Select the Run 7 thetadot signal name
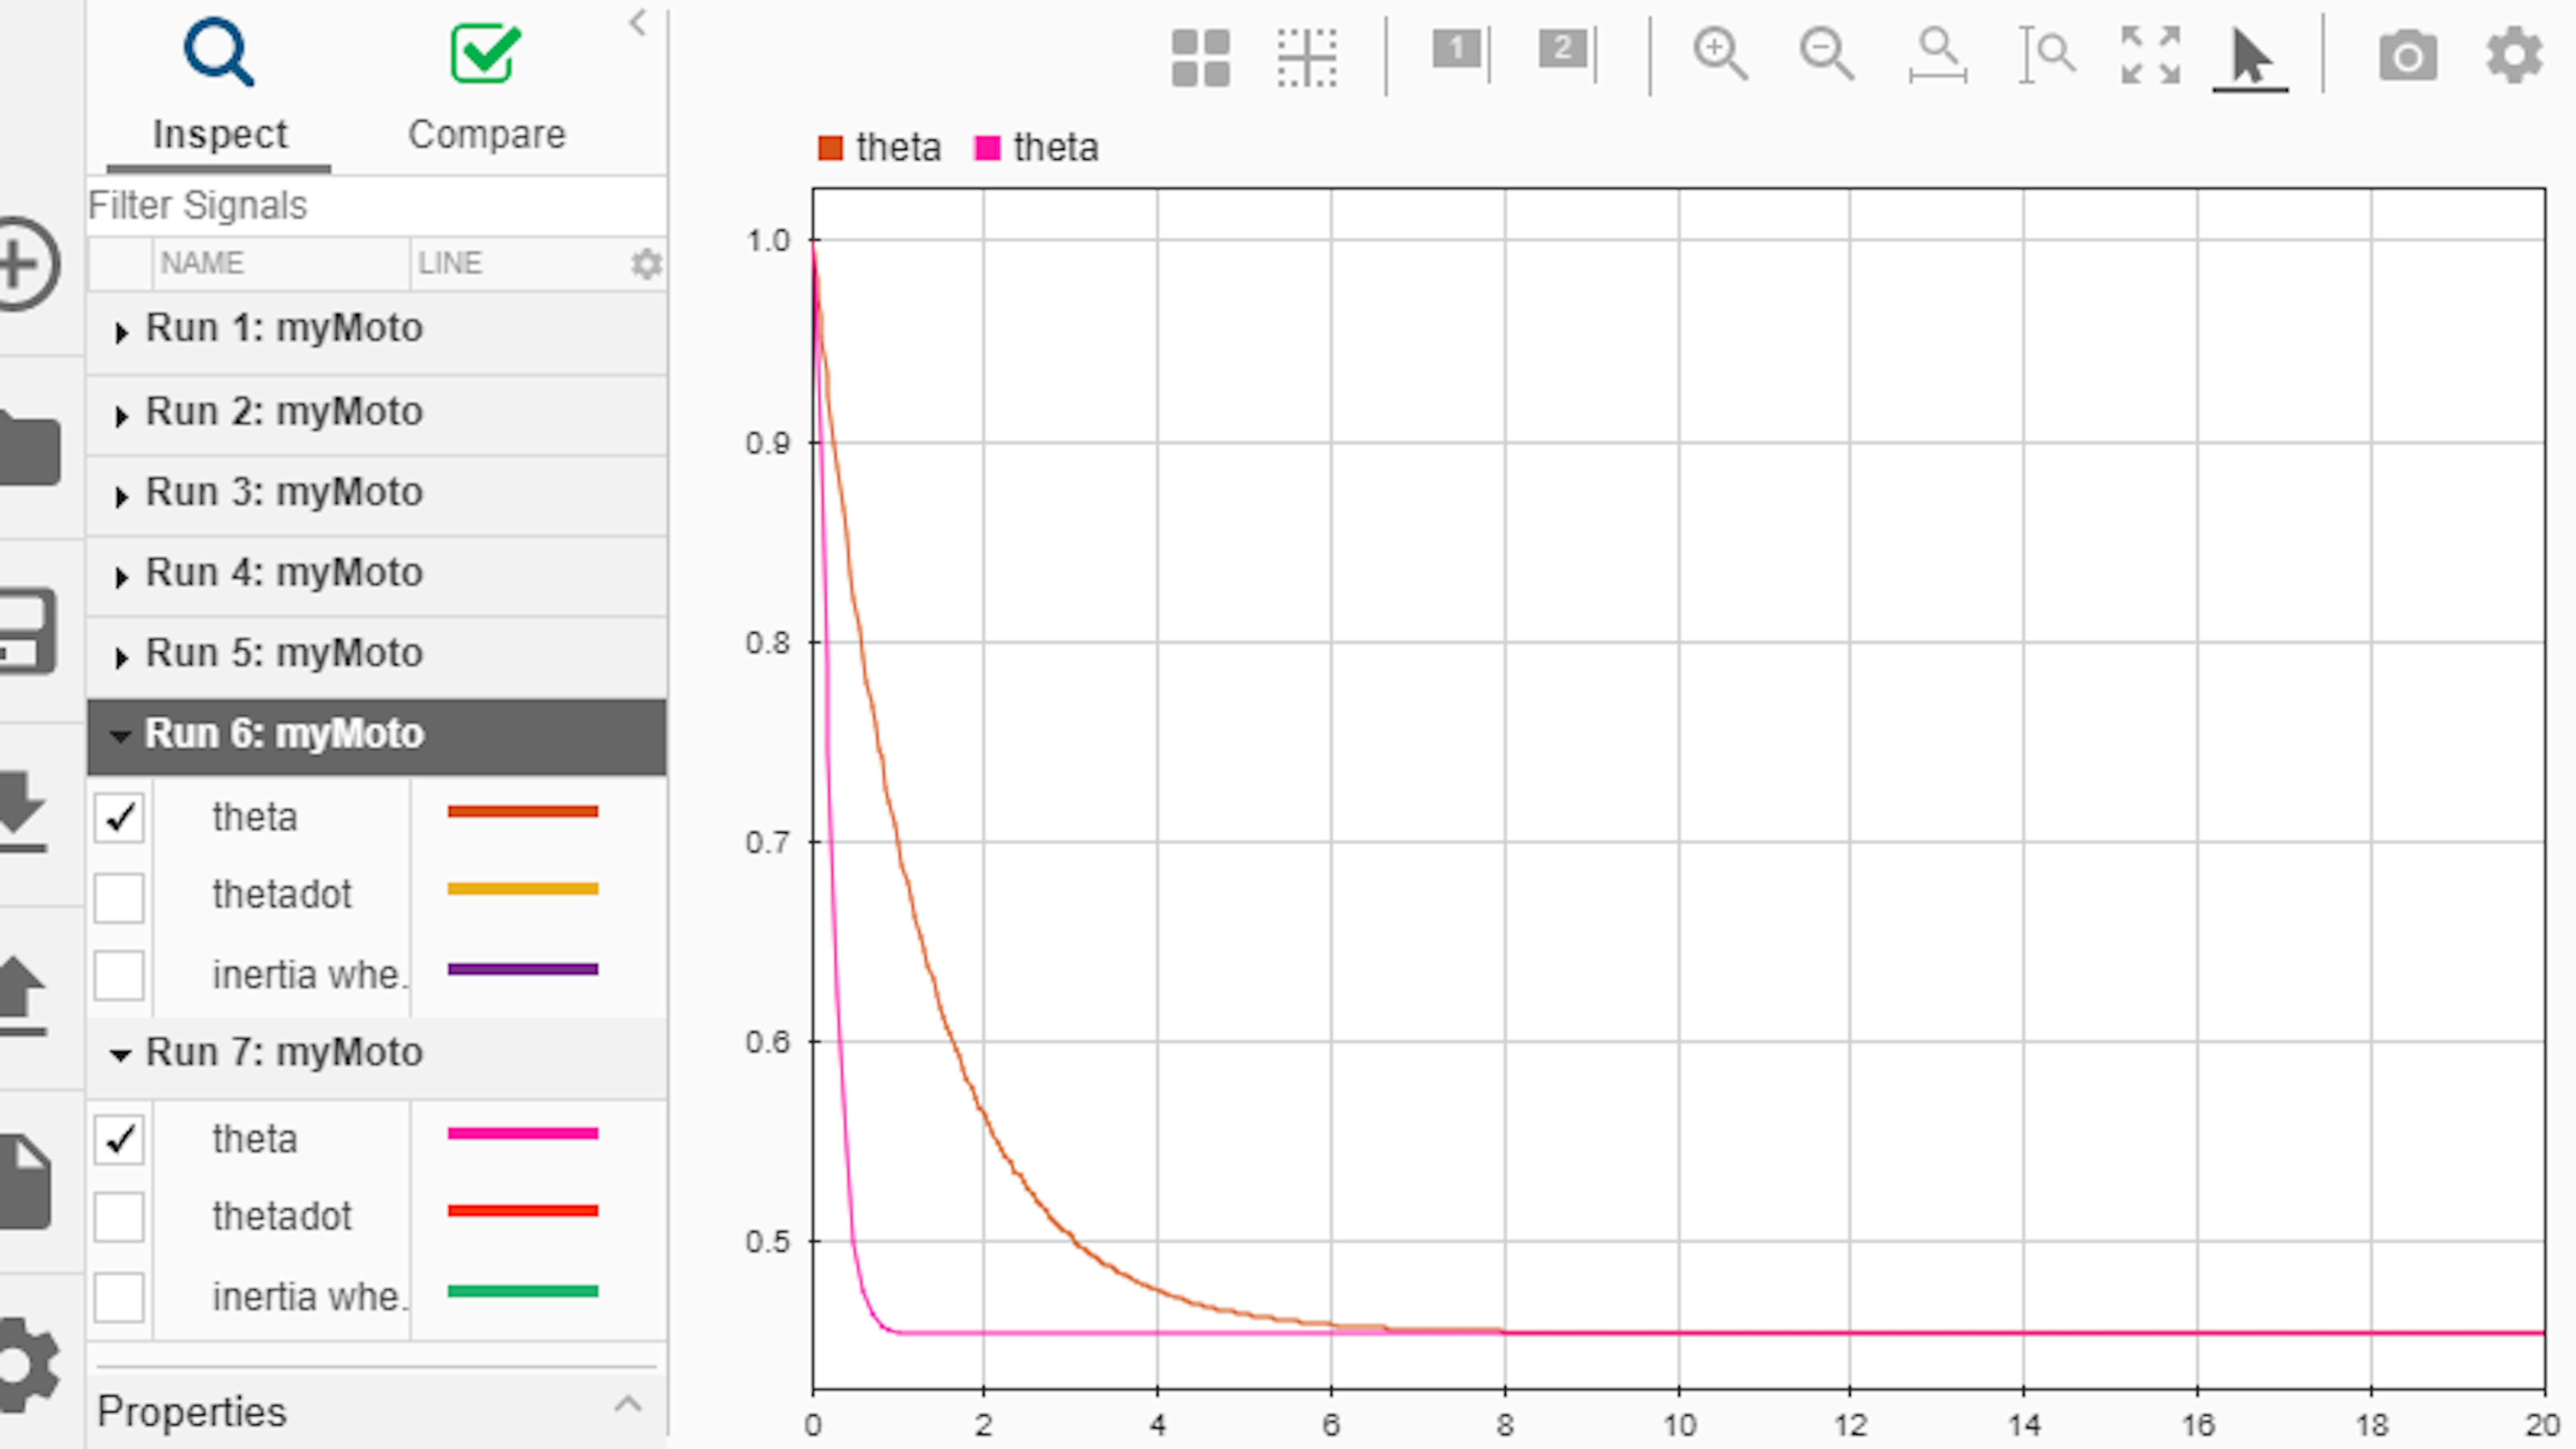 pyautogui.click(x=282, y=1216)
